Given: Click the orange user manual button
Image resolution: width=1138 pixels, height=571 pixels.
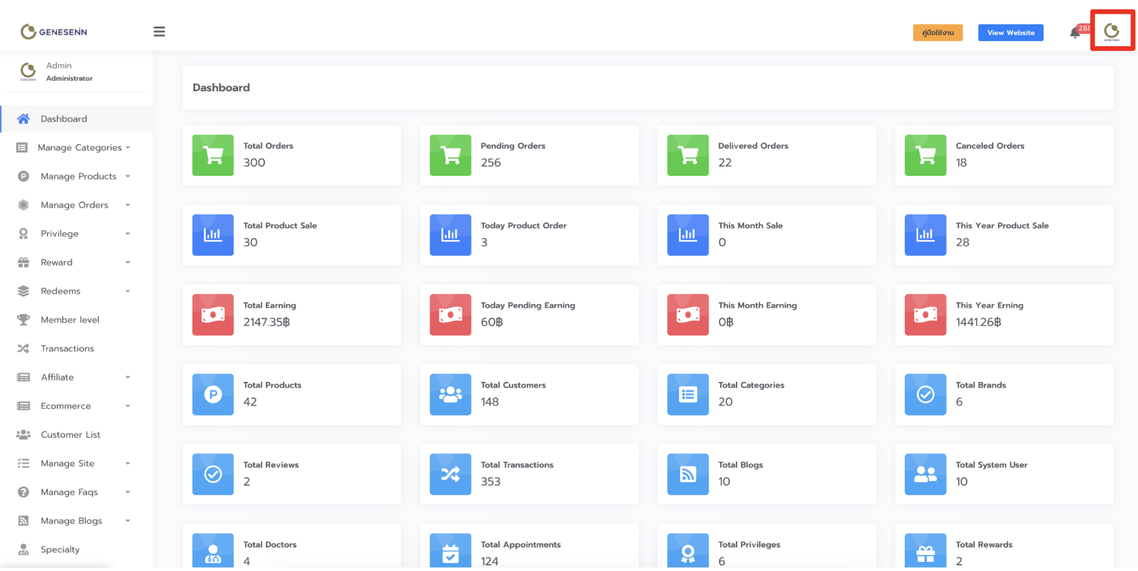Looking at the screenshot, I should click(x=937, y=33).
